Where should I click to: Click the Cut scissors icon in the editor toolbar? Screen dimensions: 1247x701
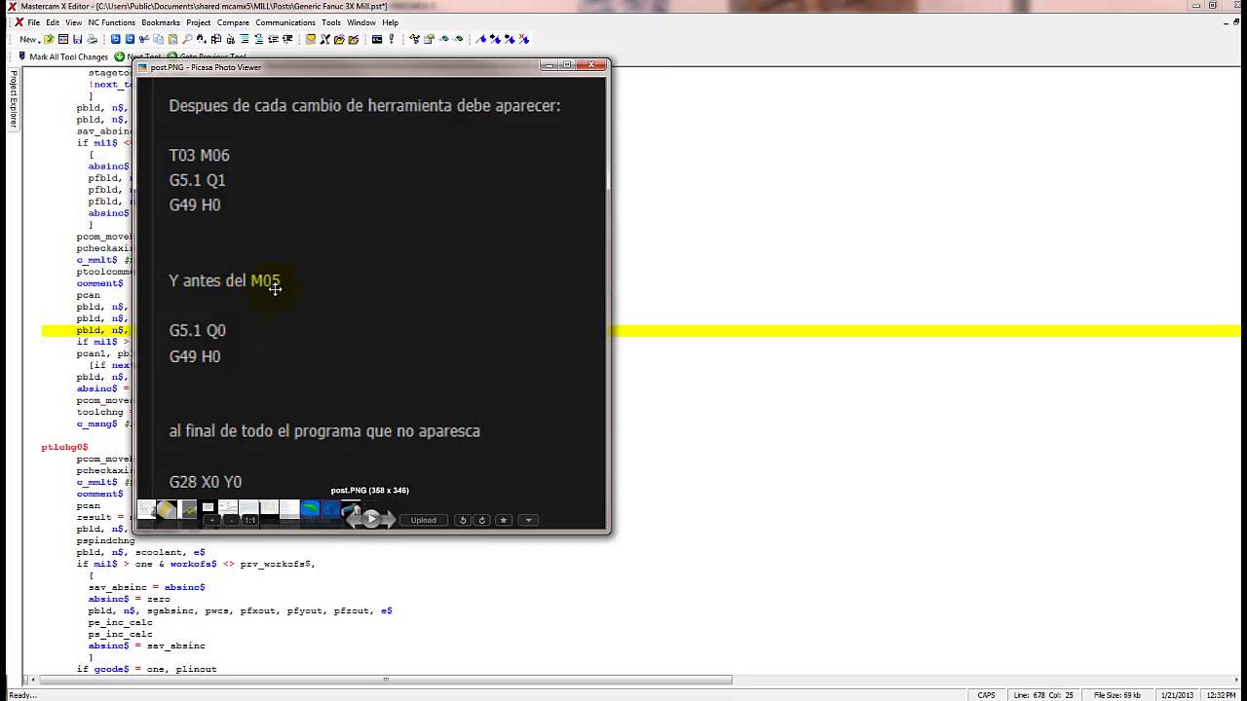[143, 40]
